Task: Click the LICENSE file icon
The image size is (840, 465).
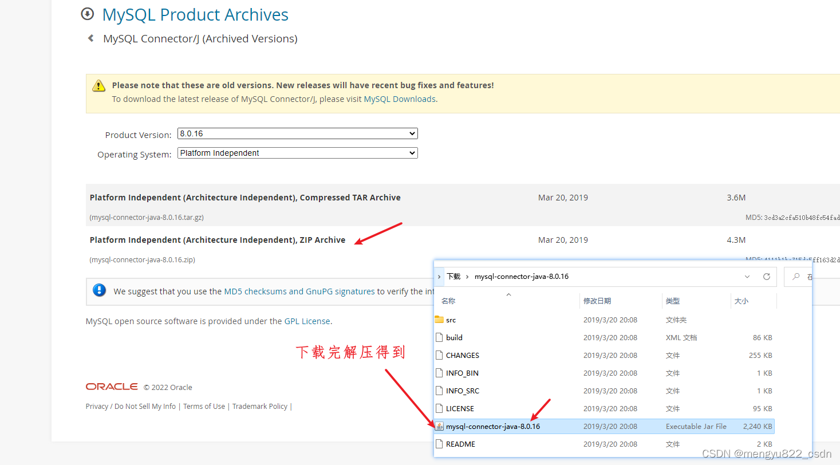Action: tap(439, 408)
